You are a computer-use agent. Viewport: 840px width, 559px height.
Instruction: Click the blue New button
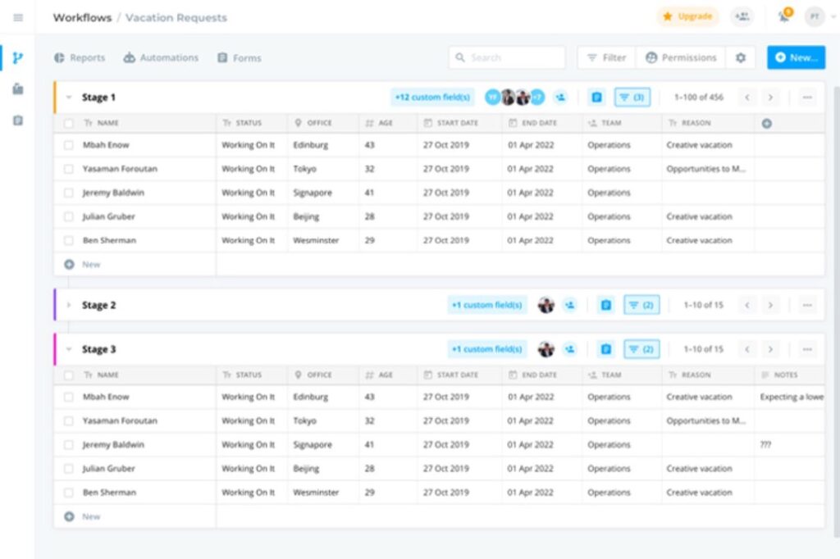point(796,57)
